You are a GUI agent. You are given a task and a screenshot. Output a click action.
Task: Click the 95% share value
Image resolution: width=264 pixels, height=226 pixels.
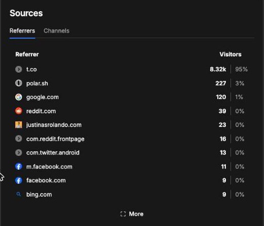click(241, 69)
